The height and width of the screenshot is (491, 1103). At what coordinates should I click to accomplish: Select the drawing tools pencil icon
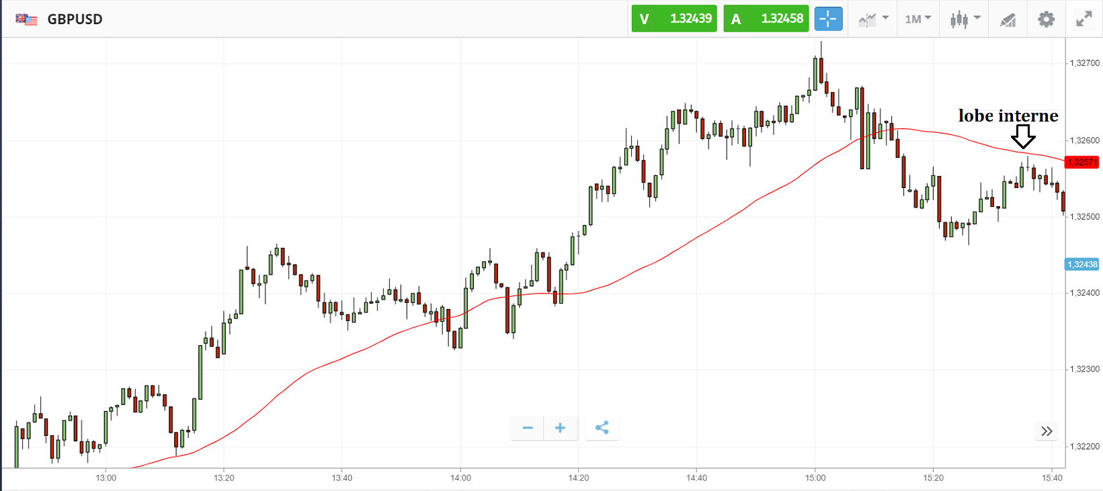point(1008,19)
